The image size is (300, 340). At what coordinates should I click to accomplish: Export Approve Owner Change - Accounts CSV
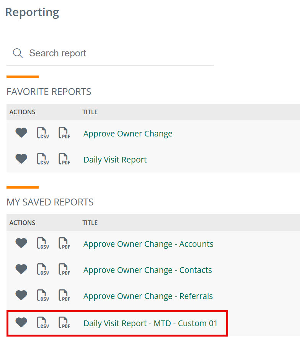43,243
